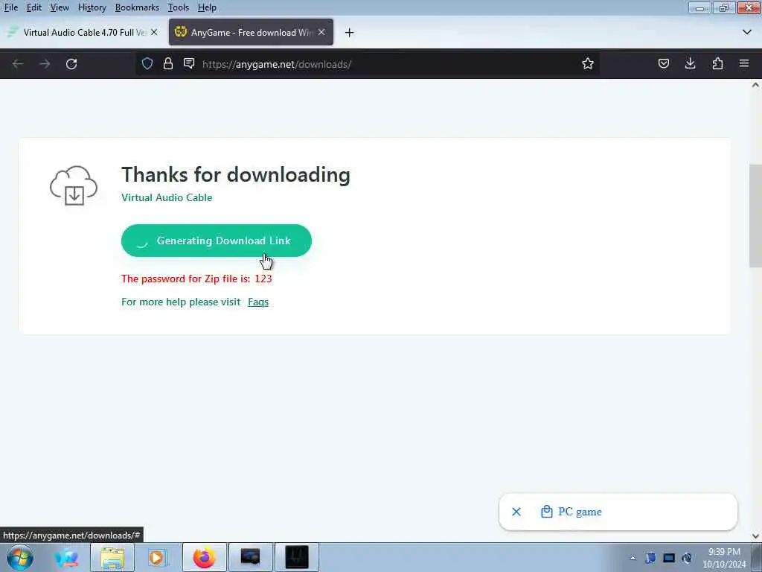Open a new tab with plus button
The height and width of the screenshot is (572, 762).
(x=350, y=33)
